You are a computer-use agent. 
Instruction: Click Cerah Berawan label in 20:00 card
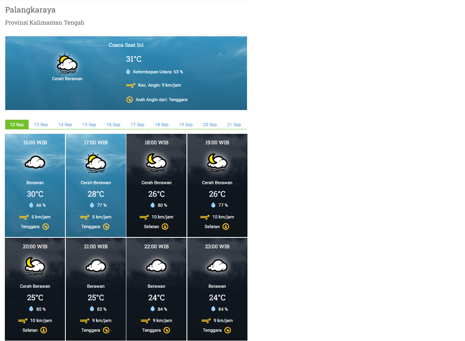coord(35,287)
